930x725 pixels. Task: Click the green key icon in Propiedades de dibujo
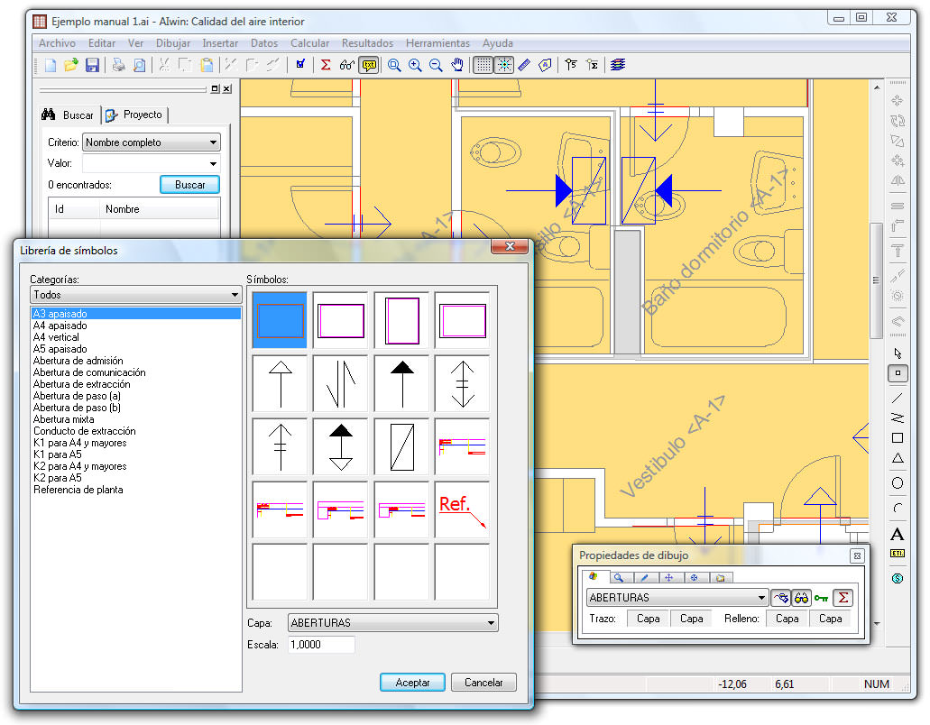click(x=822, y=598)
